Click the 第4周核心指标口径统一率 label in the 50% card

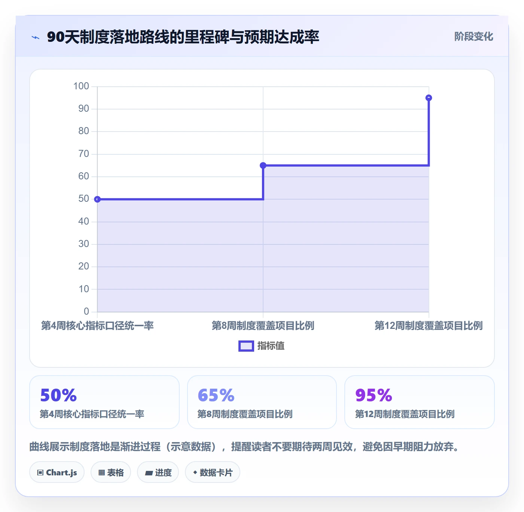[92, 414]
